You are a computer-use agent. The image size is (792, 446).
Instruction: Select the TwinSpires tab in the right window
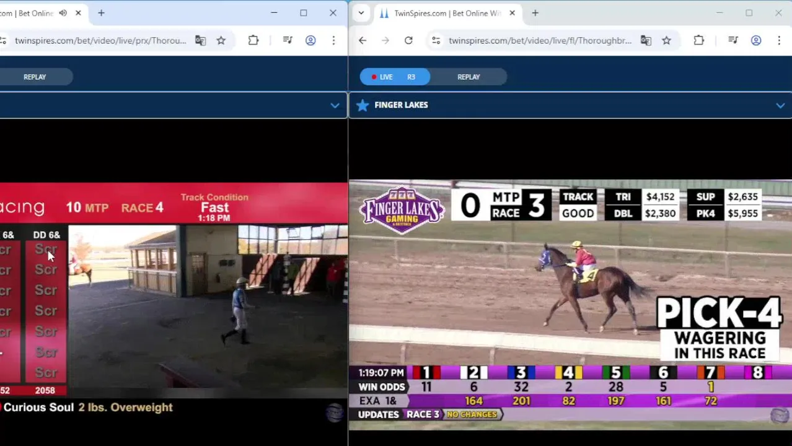pos(447,13)
